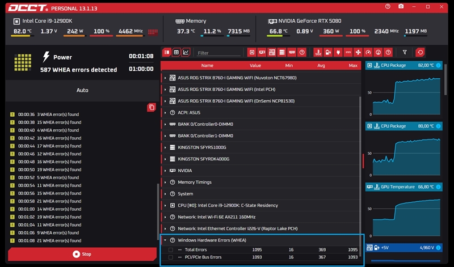Show only frequency gauge sensors

[x=368, y=52]
